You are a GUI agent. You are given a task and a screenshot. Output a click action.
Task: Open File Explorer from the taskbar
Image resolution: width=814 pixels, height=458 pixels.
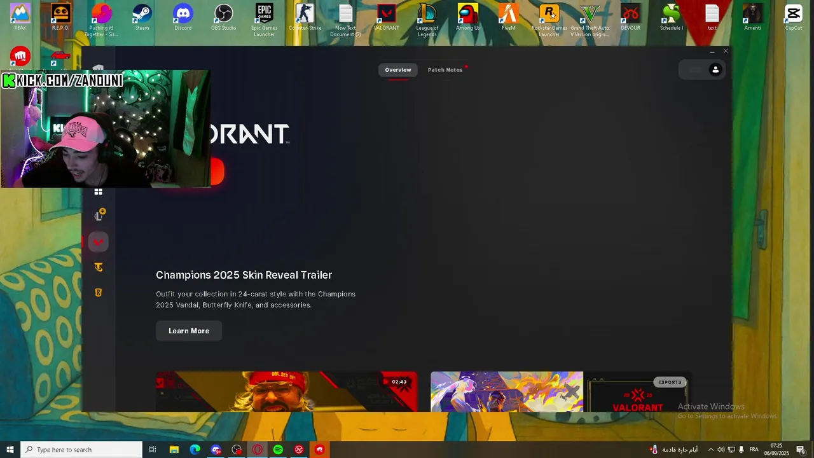pyautogui.click(x=174, y=450)
